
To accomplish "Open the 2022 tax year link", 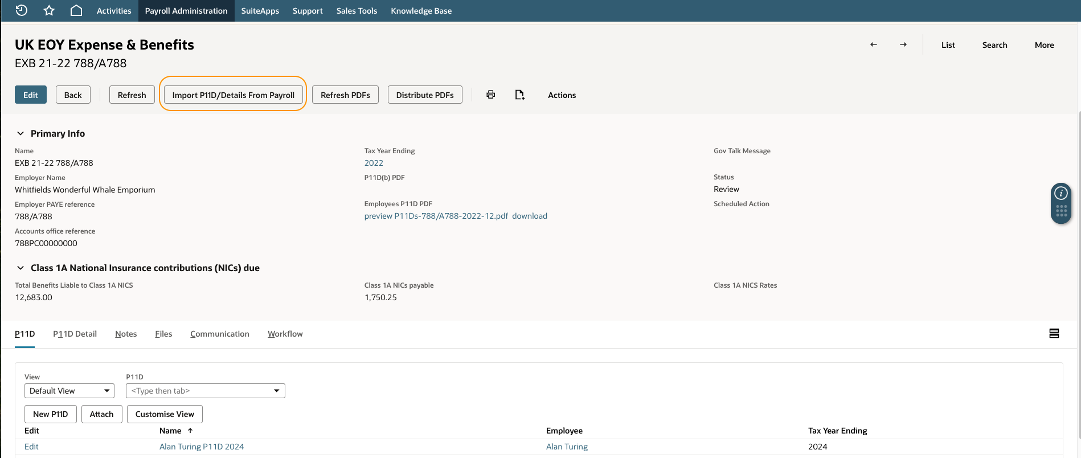I will pos(374,163).
